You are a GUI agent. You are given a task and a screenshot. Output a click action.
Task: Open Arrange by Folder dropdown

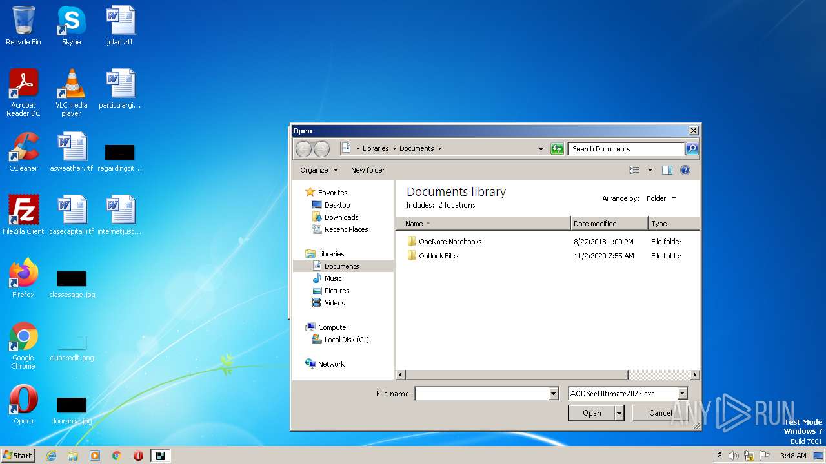[x=661, y=198]
